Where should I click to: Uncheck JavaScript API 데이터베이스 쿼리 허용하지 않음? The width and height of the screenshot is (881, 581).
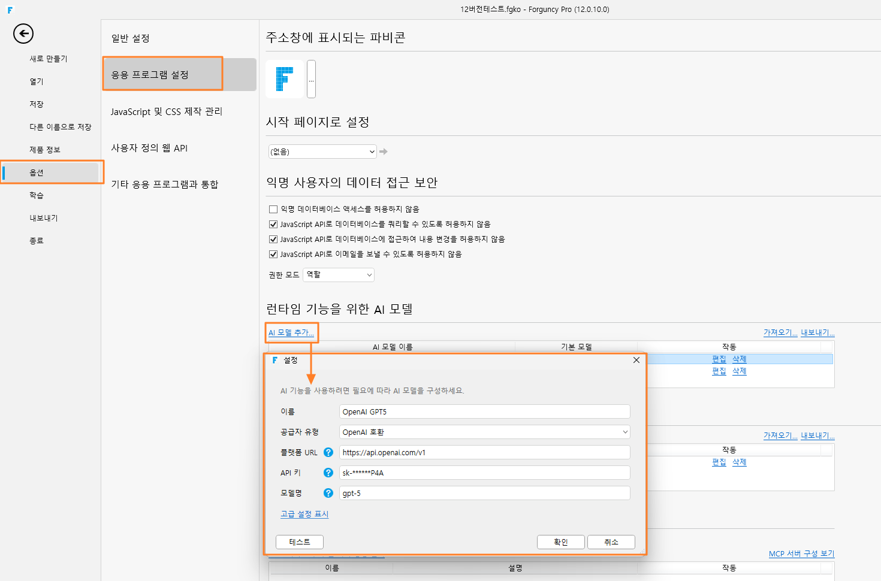tap(273, 225)
